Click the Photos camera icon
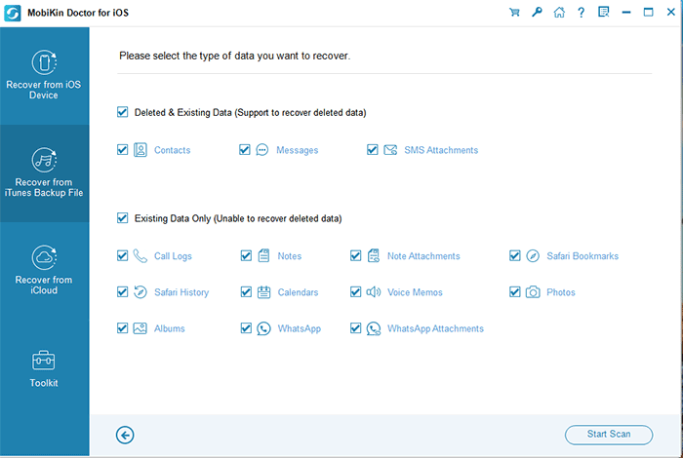 coord(533,291)
